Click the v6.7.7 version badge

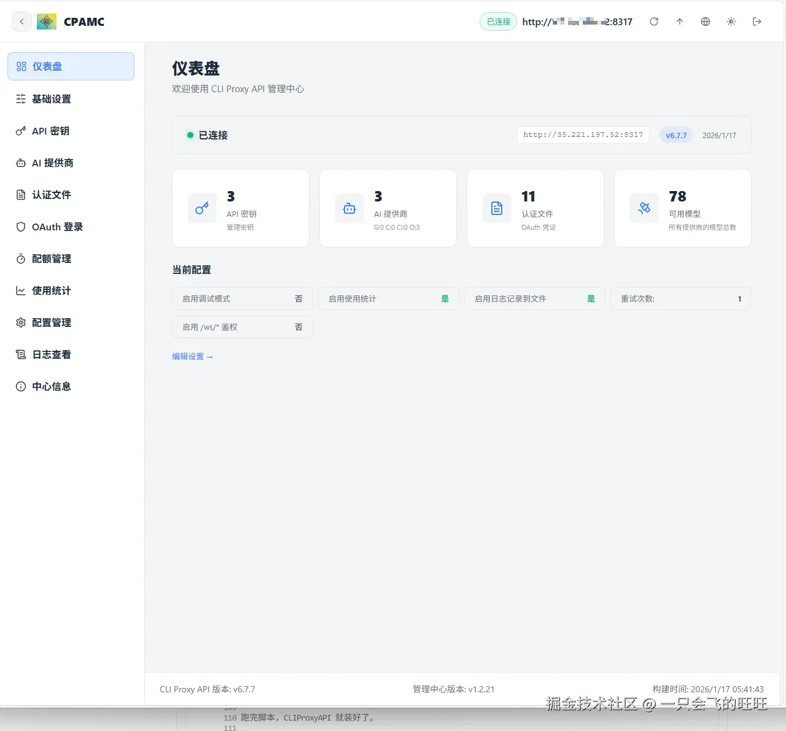(676, 135)
